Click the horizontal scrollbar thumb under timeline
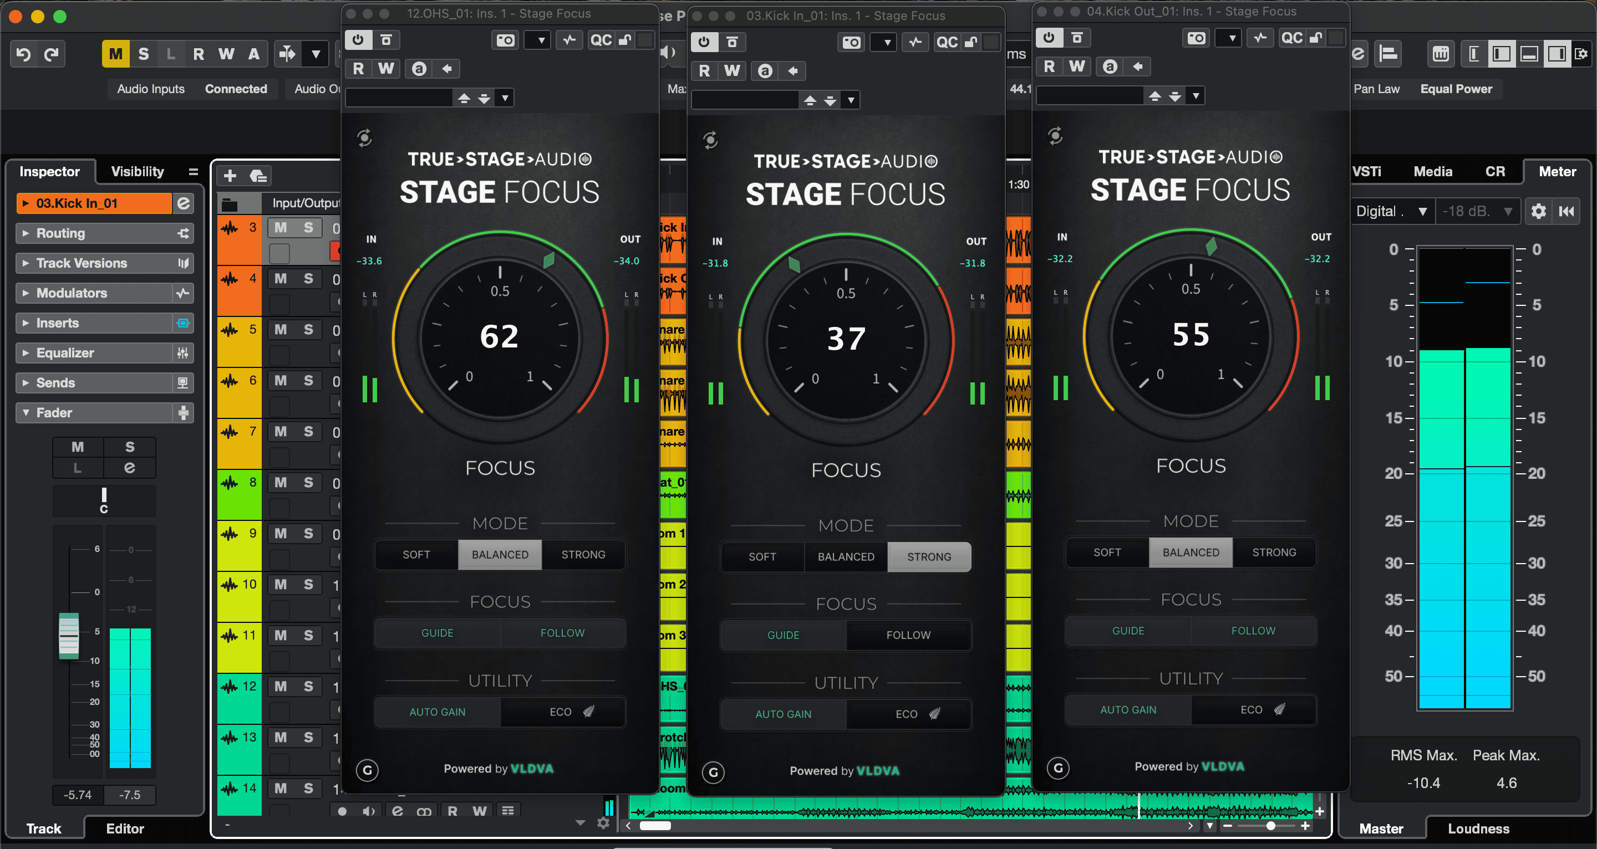Screen dimensions: 1597x849 [x=655, y=826]
